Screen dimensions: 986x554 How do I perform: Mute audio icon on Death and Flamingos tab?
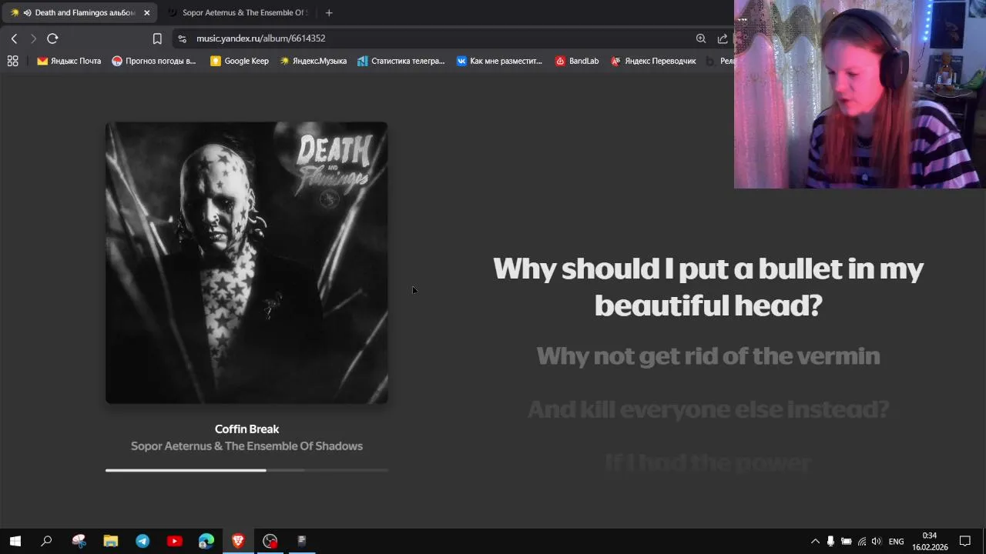coord(27,12)
